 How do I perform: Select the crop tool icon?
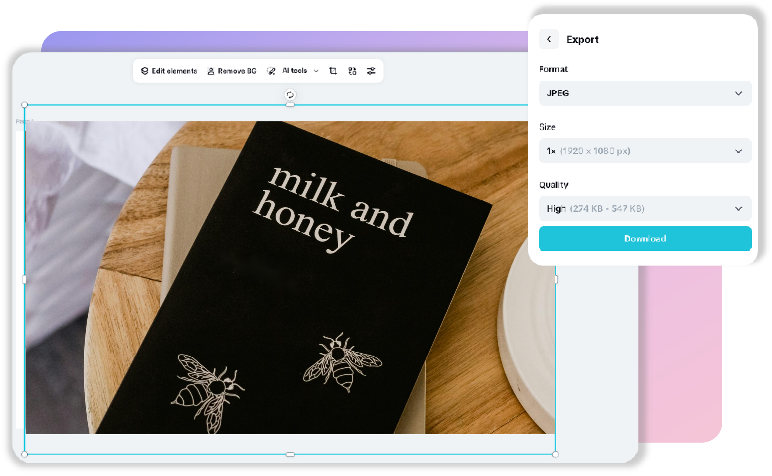click(333, 71)
